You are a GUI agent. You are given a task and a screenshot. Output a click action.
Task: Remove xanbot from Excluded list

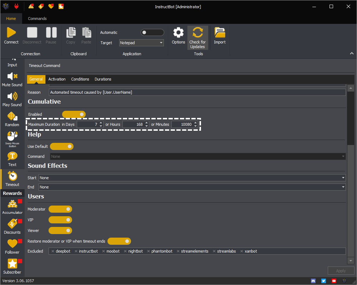click(x=242, y=251)
